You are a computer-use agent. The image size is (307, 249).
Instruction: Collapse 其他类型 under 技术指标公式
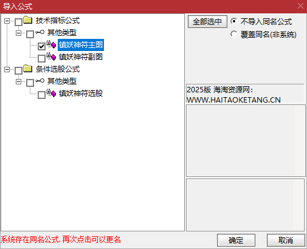click(x=18, y=33)
